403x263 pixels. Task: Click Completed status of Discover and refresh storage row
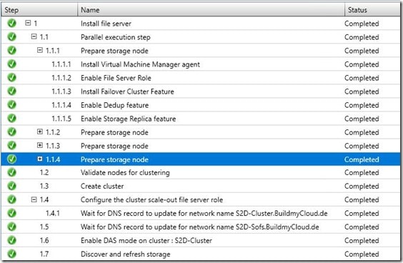pyautogui.click(x=362, y=254)
